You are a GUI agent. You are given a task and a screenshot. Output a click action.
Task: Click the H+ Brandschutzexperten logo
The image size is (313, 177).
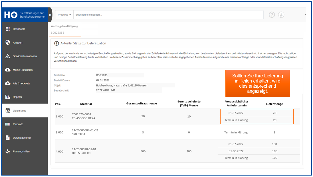tap(25, 15)
